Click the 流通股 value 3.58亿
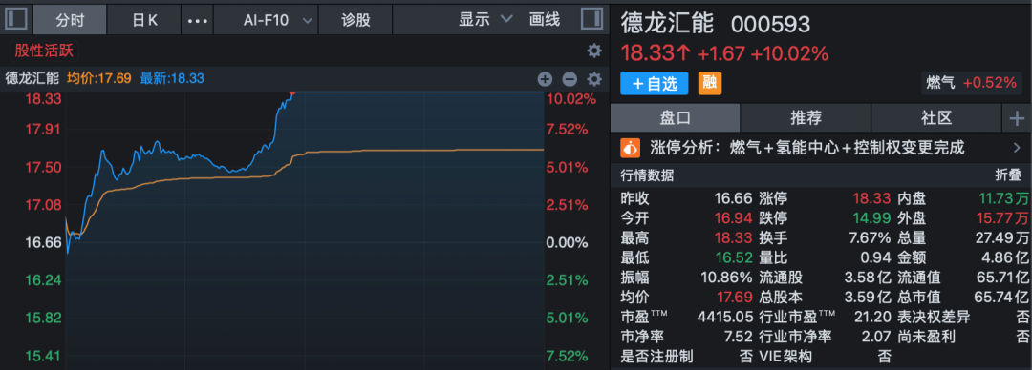The width and height of the screenshot is (1032, 370). tap(868, 277)
